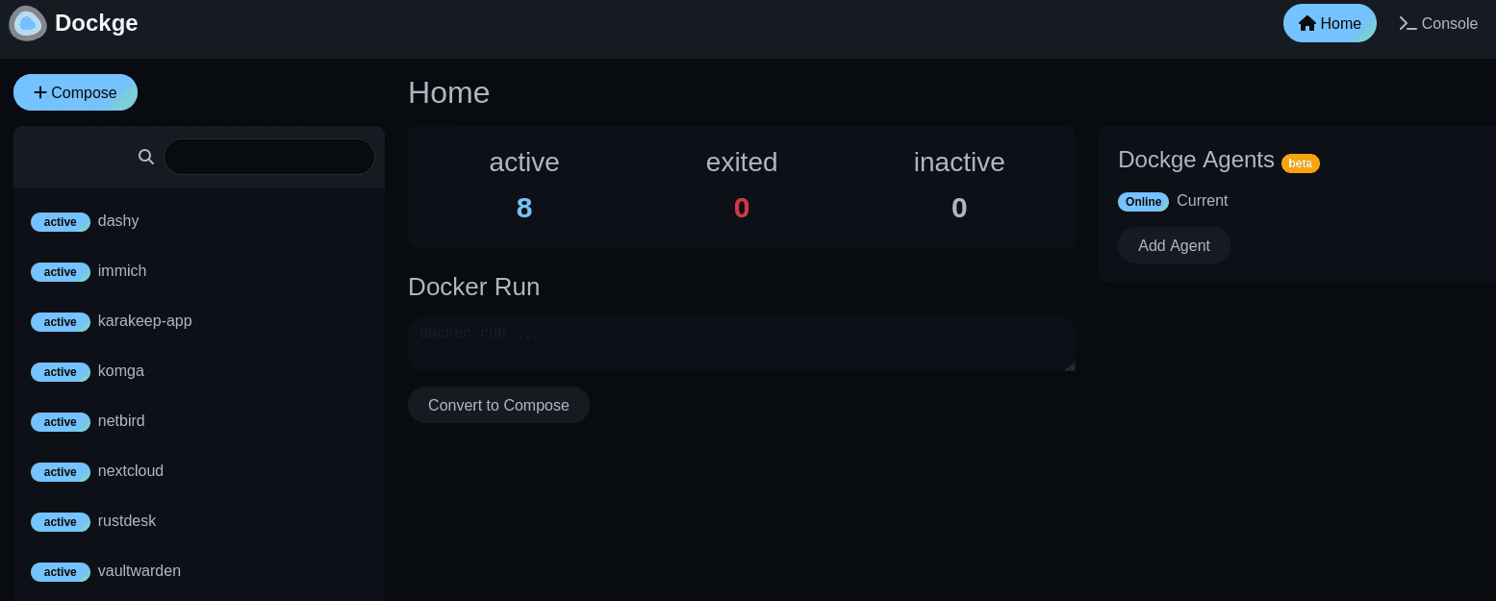Create a new stack with Compose button
The height and width of the screenshot is (601, 1496).
75,92
